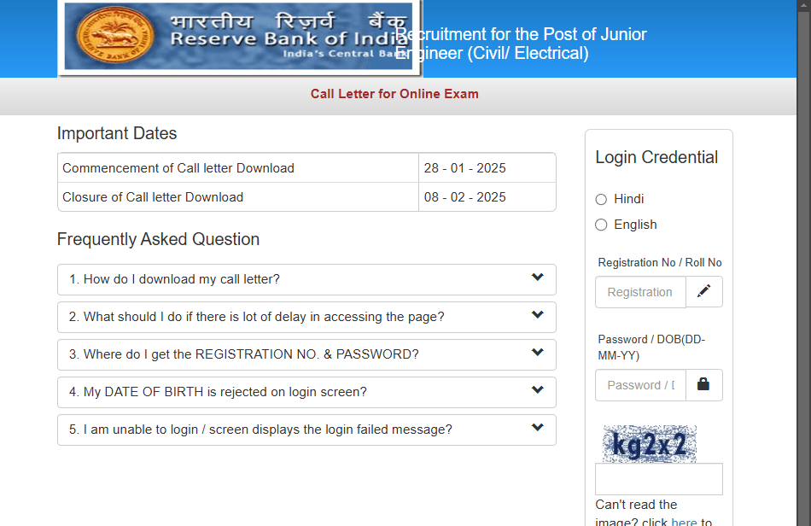The width and height of the screenshot is (811, 526).
Task: Click the pencil icon beside Registration field
Action: (703, 291)
